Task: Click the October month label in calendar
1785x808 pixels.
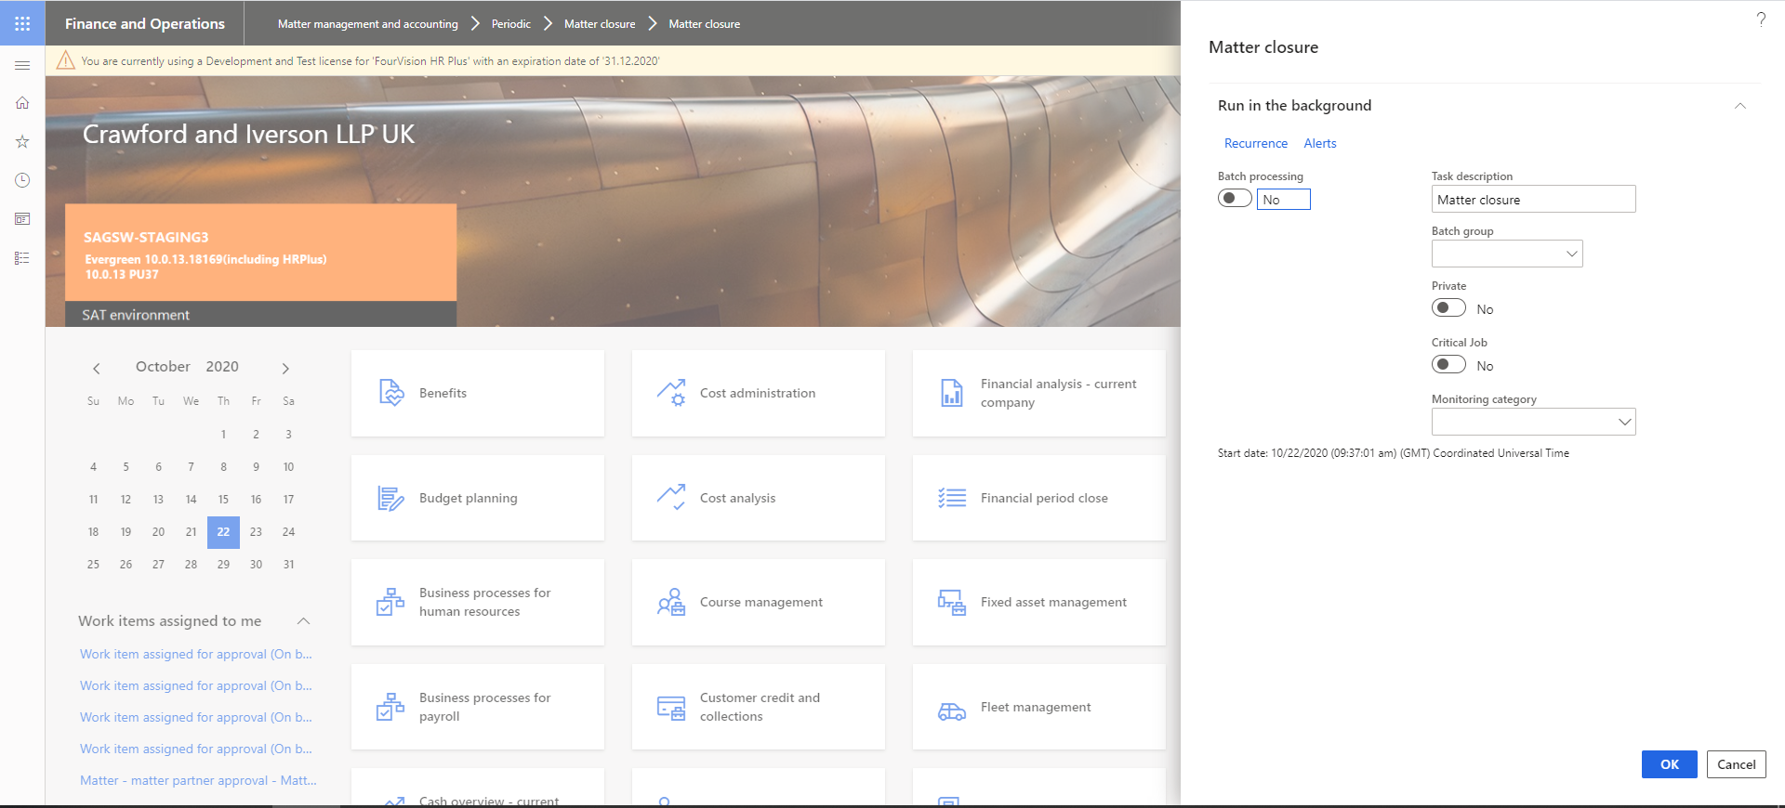Action: [x=163, y=367]
